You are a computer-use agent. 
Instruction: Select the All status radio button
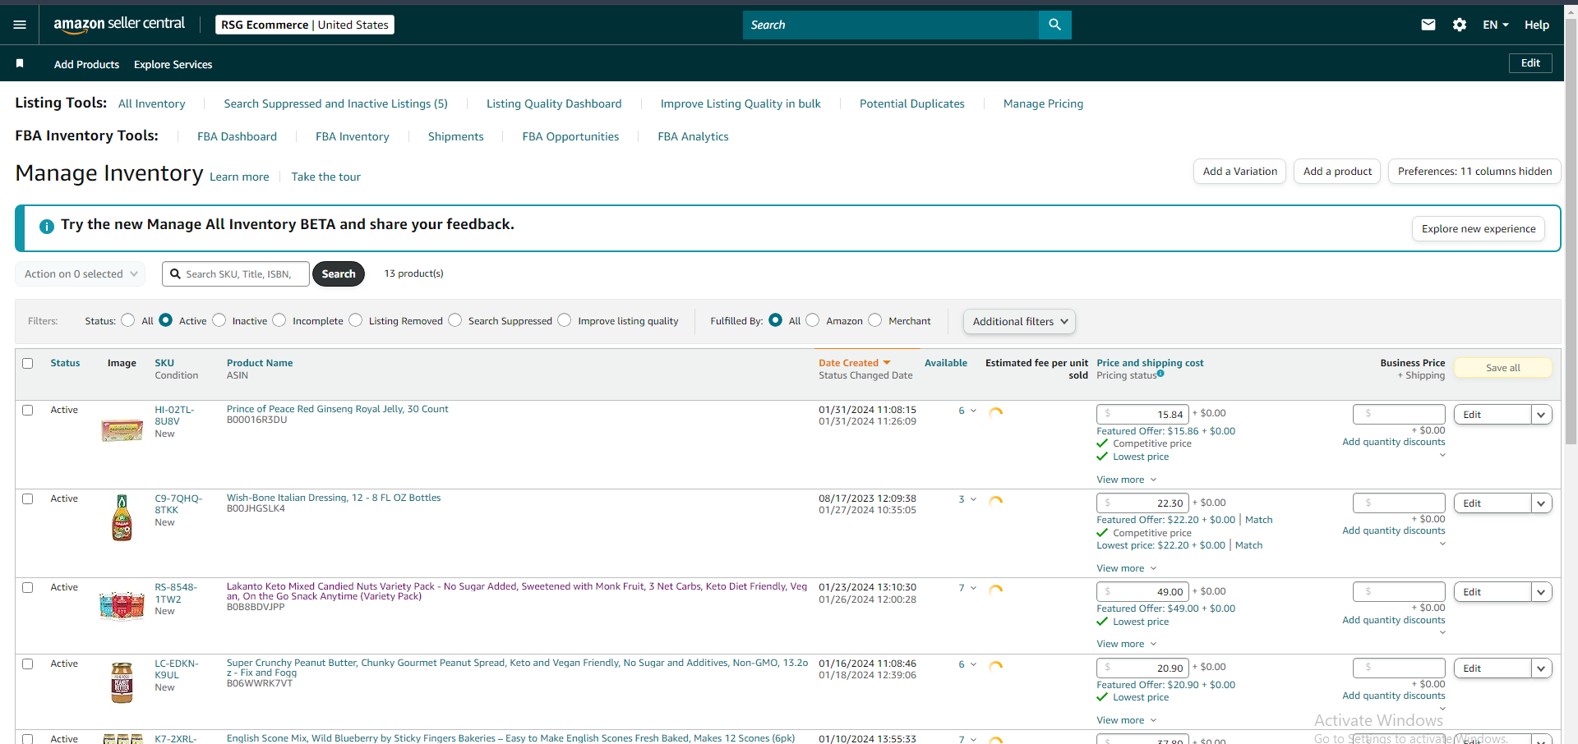(x=127, y=320)
